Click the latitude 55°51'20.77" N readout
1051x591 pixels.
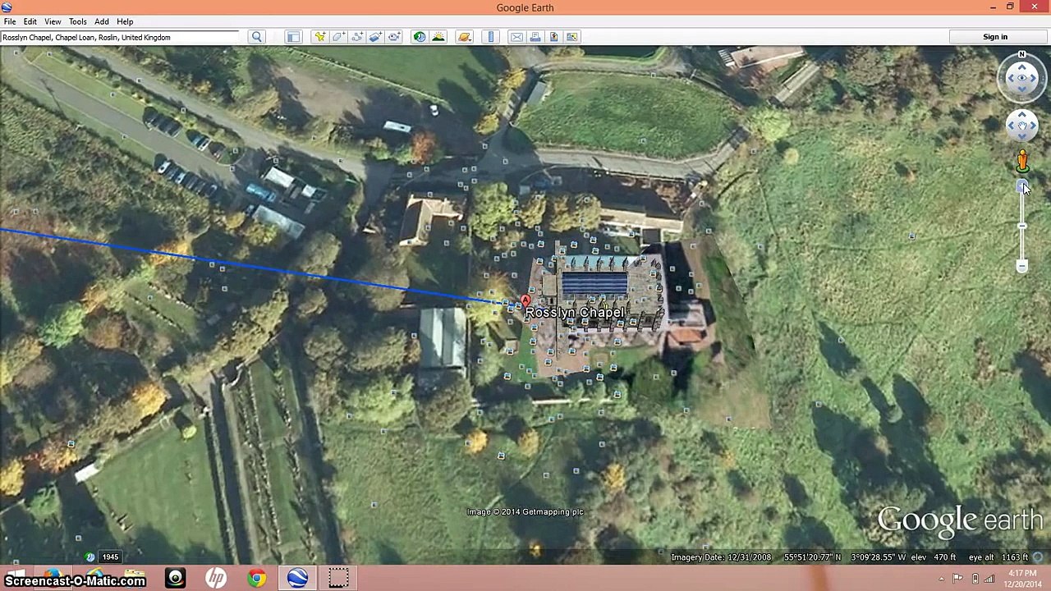812,557
